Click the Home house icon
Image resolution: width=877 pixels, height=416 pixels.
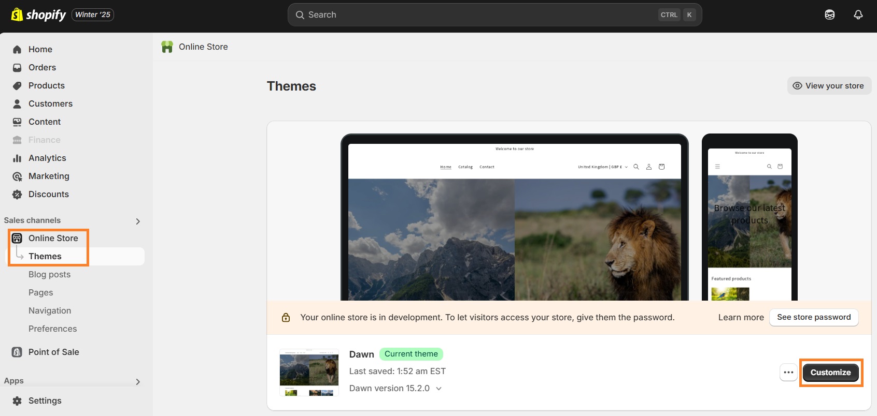17,50
